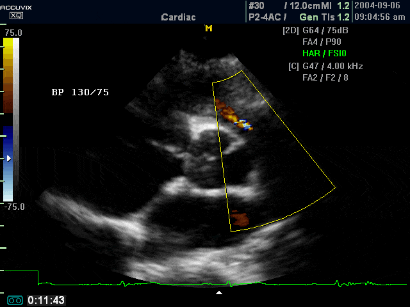The image size is (410, 307).
Task: Click the 0:11:43 recording timer
Action: 45,300
